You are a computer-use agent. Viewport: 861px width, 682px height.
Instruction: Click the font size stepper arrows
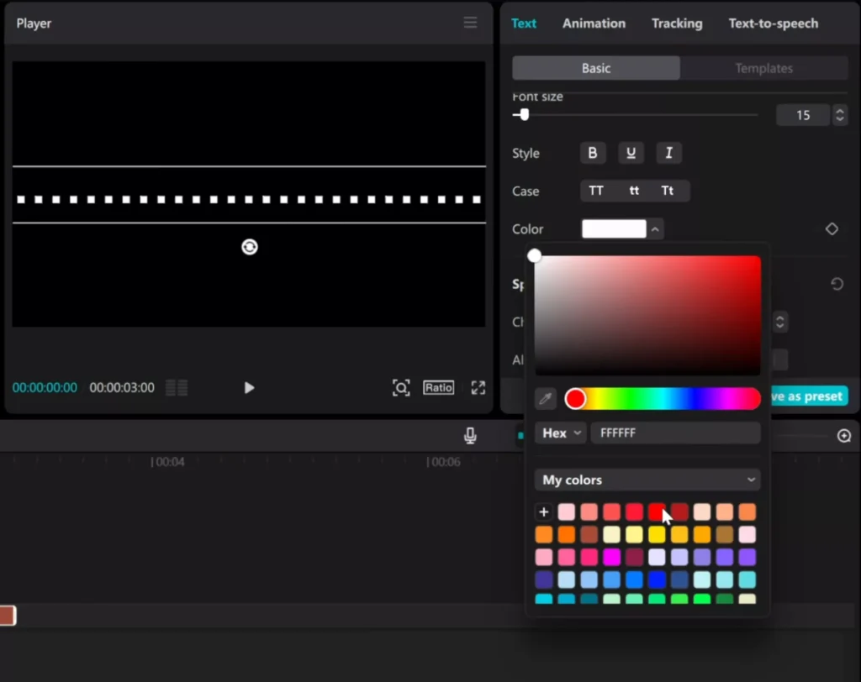[x=840, y=115]
